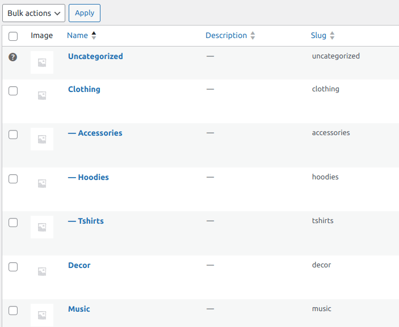Open the Clothing category
The width and height of the screenshot is (399, 327).
click(84, 89)
